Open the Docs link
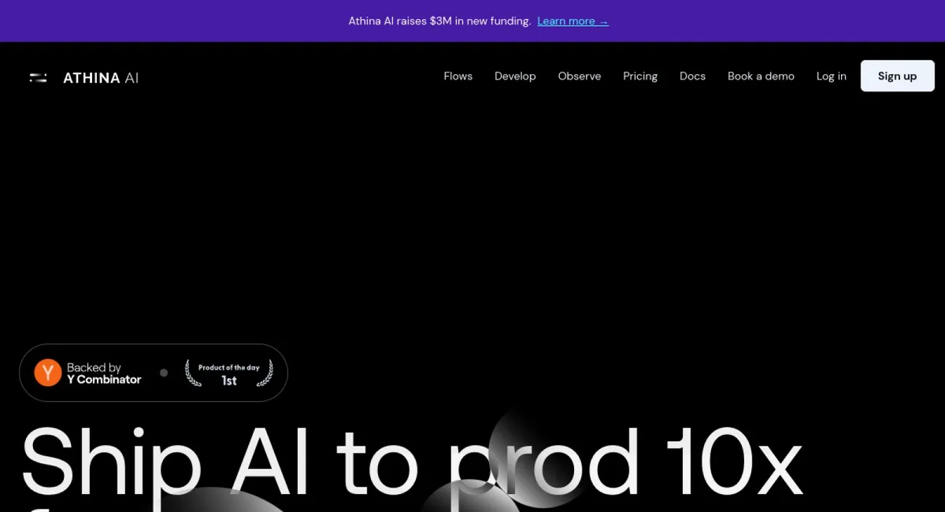 point(692,76)
